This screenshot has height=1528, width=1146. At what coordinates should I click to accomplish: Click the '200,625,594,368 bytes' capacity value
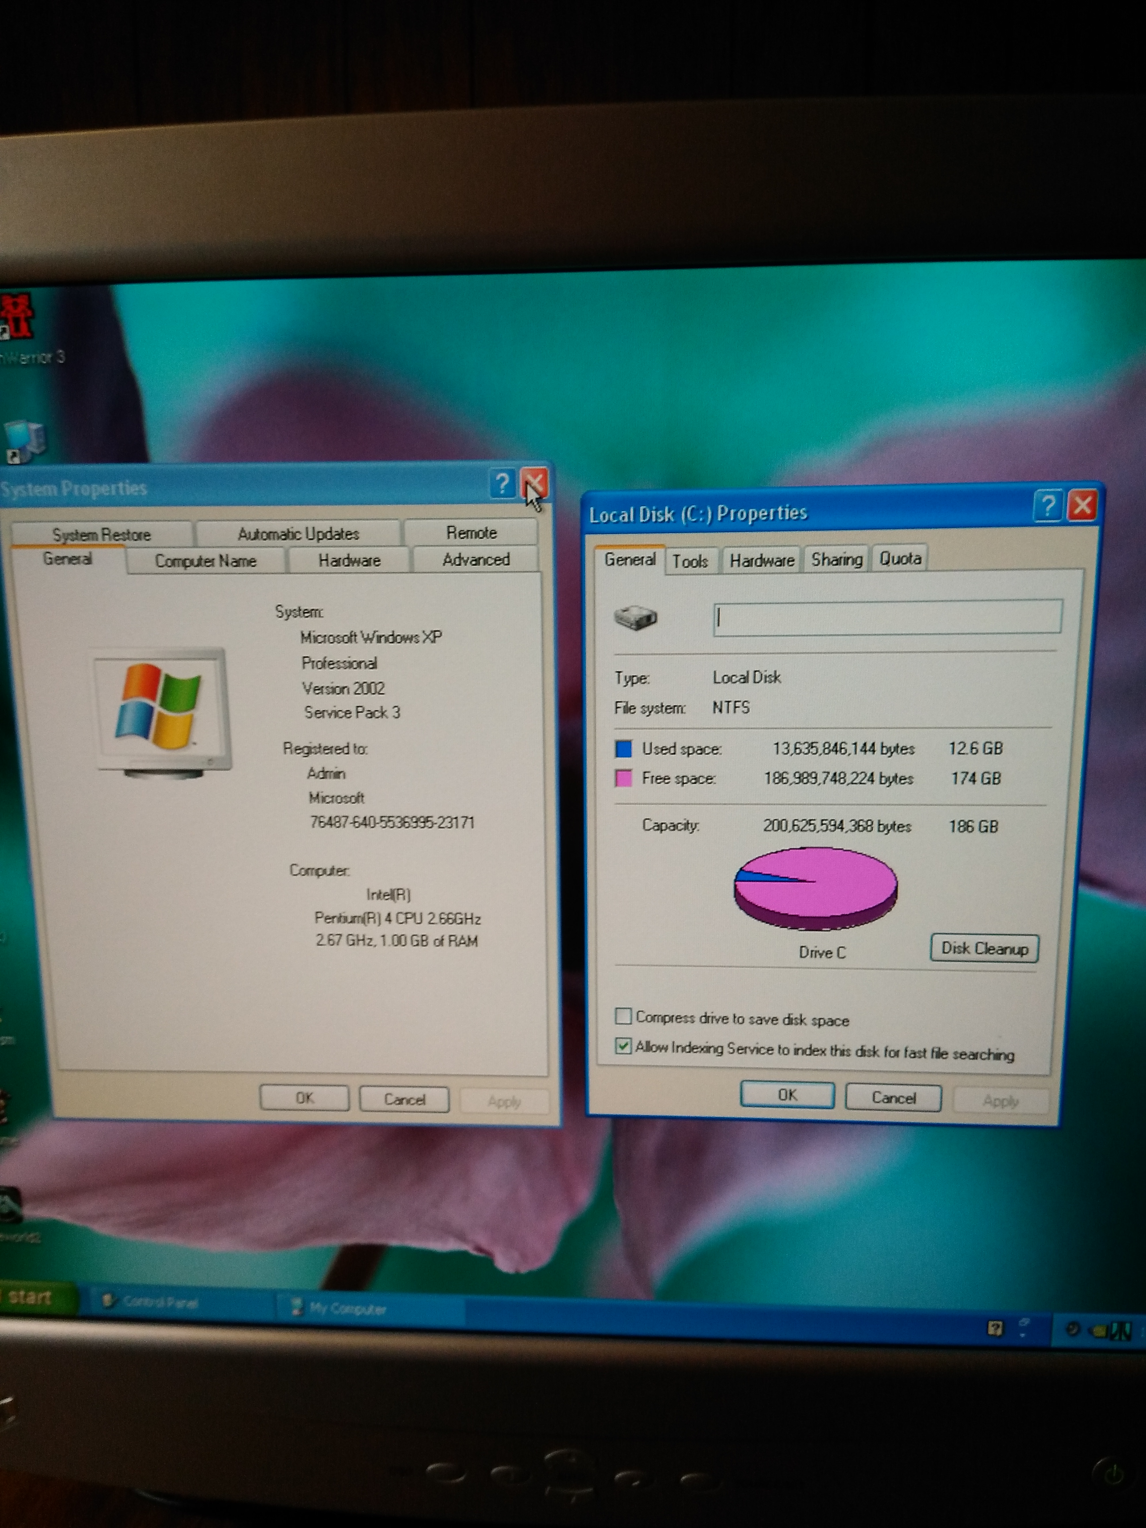837,826
